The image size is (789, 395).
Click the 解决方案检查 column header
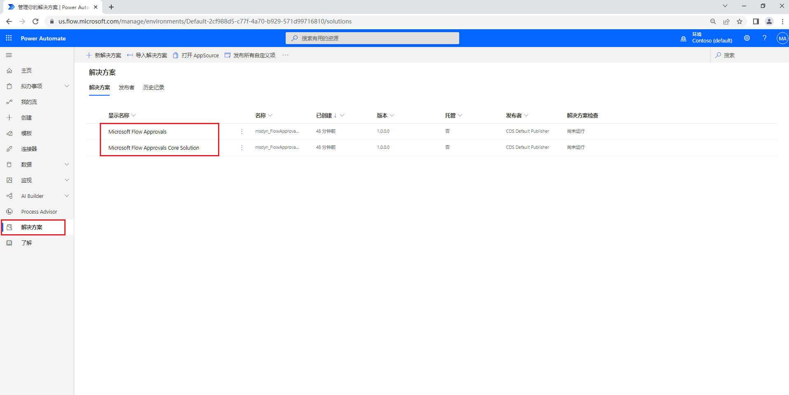coord(582,115)
